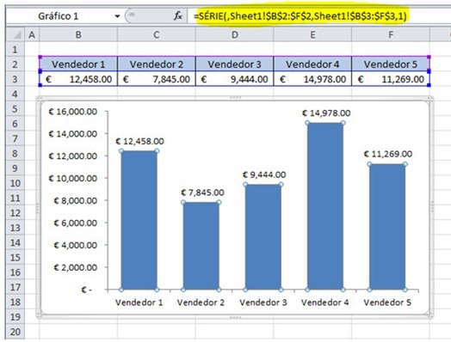Click Vendedor 1 category axis label
Screen dimensions: 451x342
[x=139, y=302]
